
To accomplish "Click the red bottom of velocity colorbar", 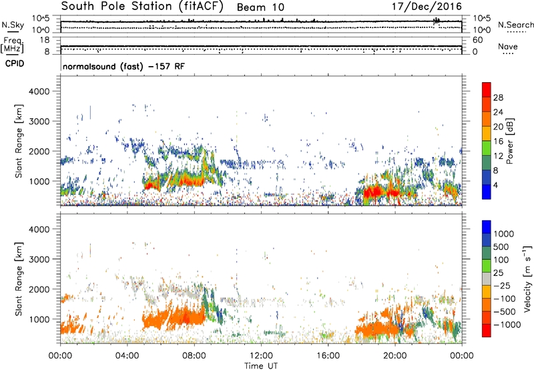I will pos(487,331).
